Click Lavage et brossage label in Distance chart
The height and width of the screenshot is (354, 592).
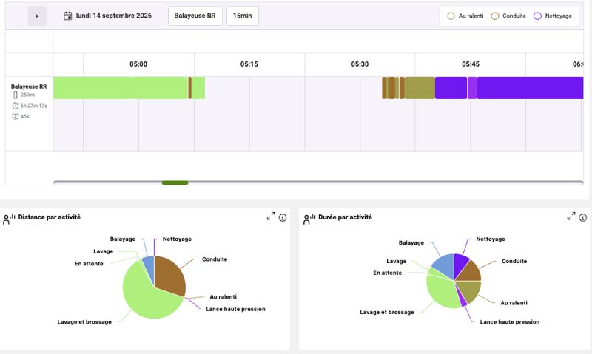coord(84,322)
